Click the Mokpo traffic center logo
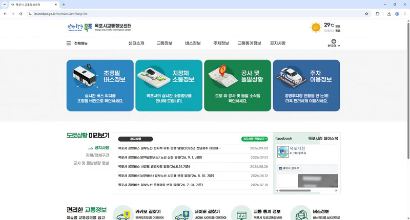 coord(99,27)
